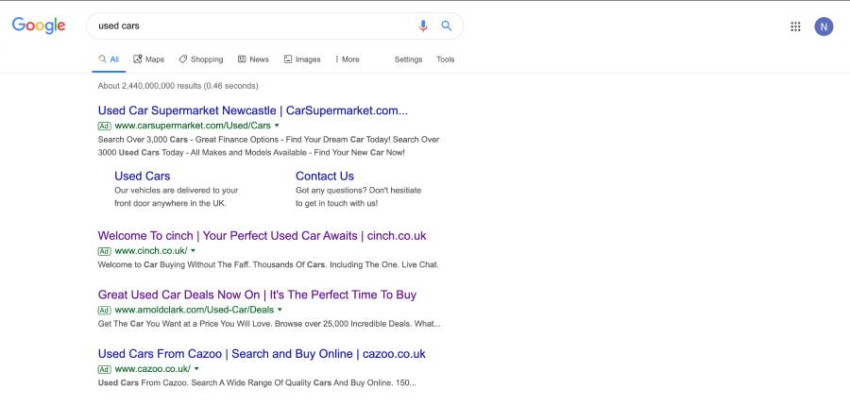
Task: Click the Google logo
Action: click(39, 25)
